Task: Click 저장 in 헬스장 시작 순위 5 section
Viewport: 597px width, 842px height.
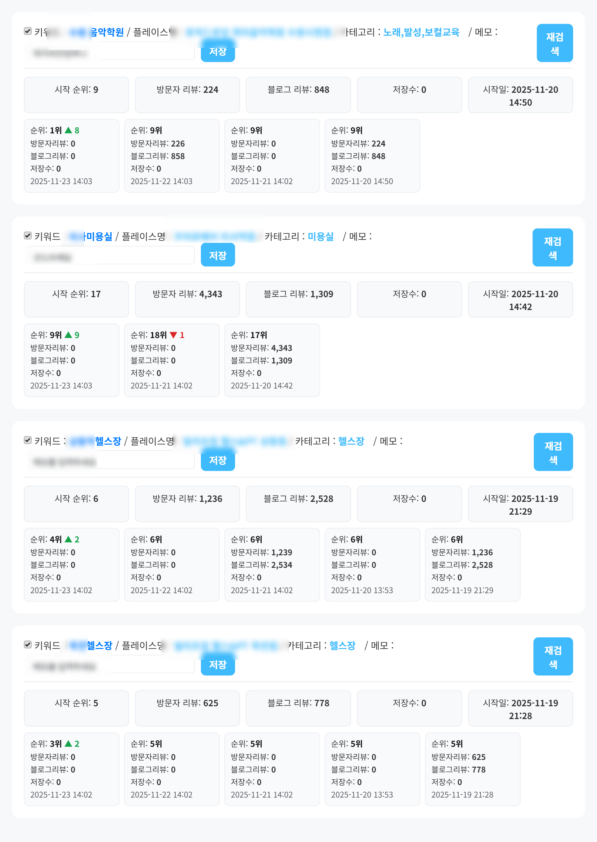Action: tap(218, 664)
